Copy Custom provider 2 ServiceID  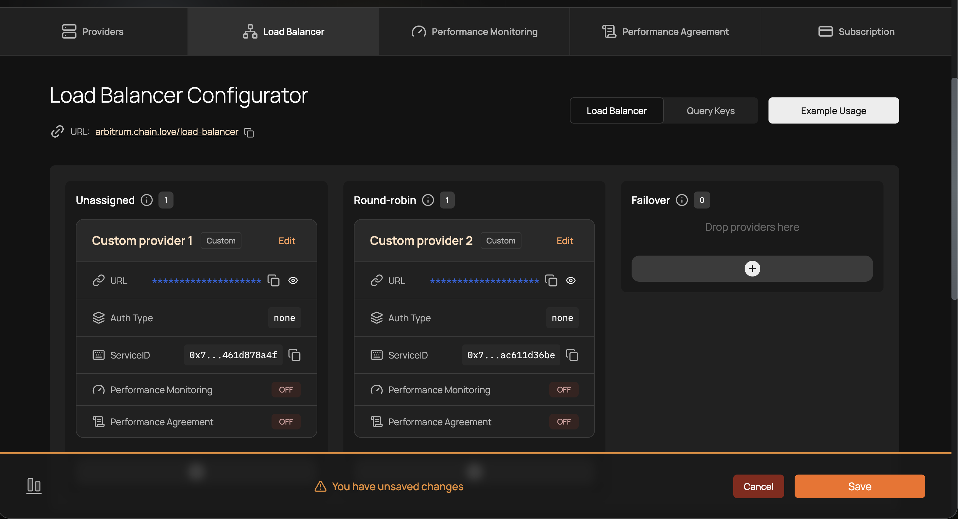pyautogui.click(x=572, y=355)
